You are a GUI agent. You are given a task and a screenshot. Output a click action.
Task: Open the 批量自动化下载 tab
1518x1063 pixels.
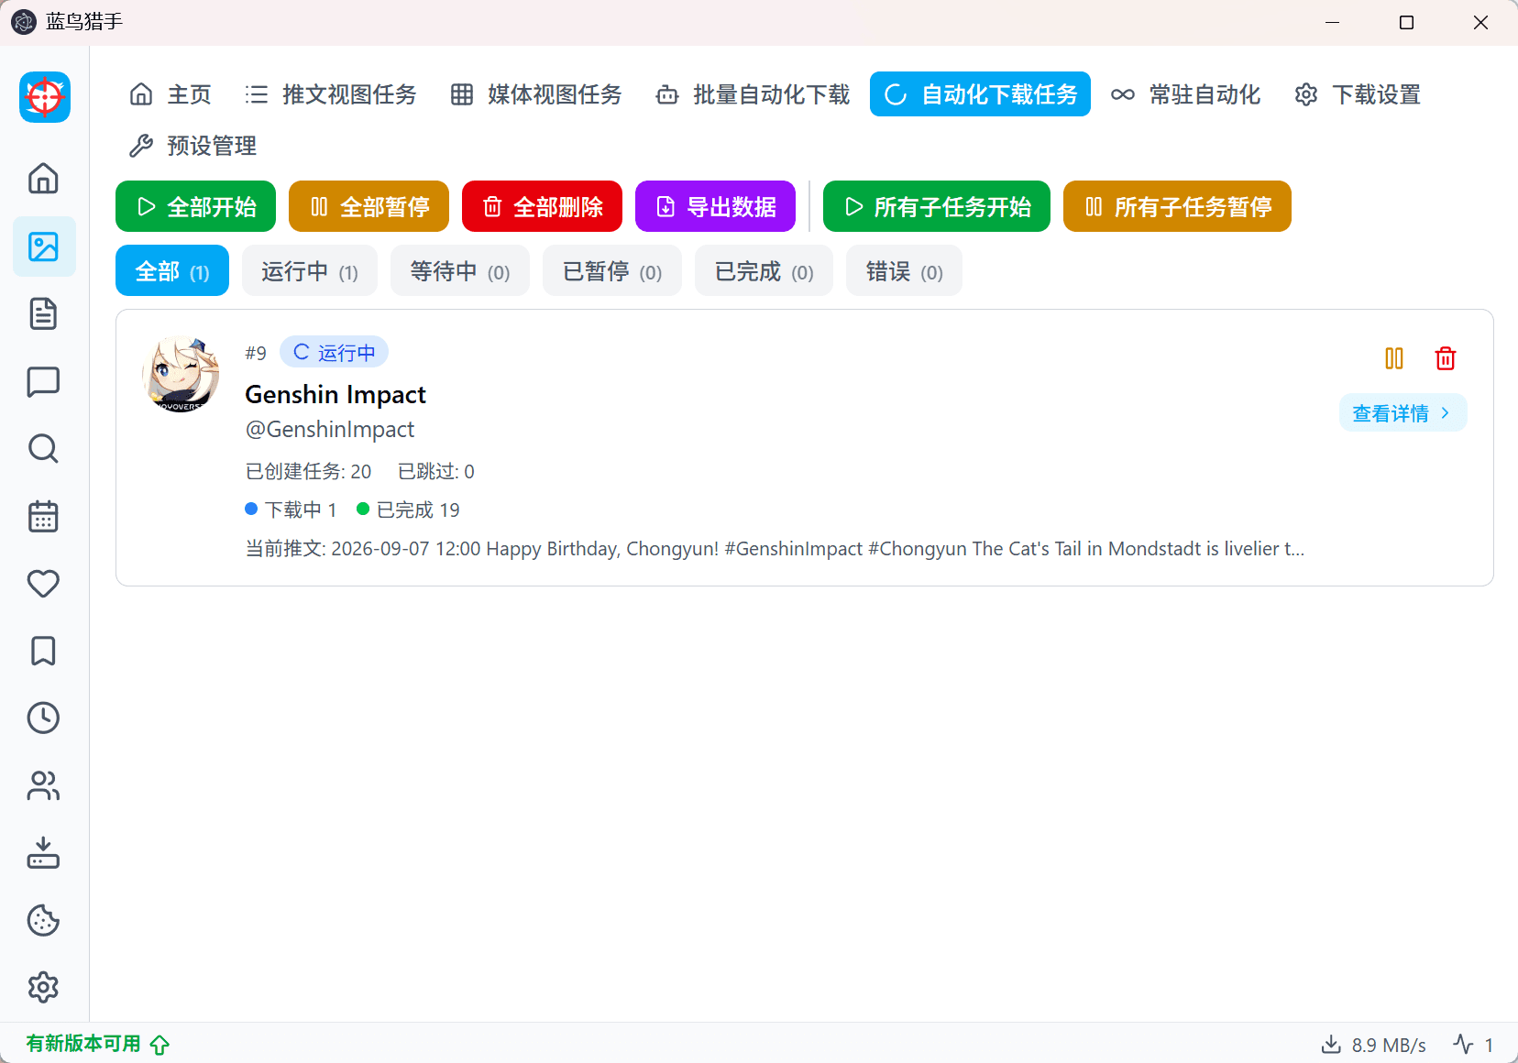[753, 94]
